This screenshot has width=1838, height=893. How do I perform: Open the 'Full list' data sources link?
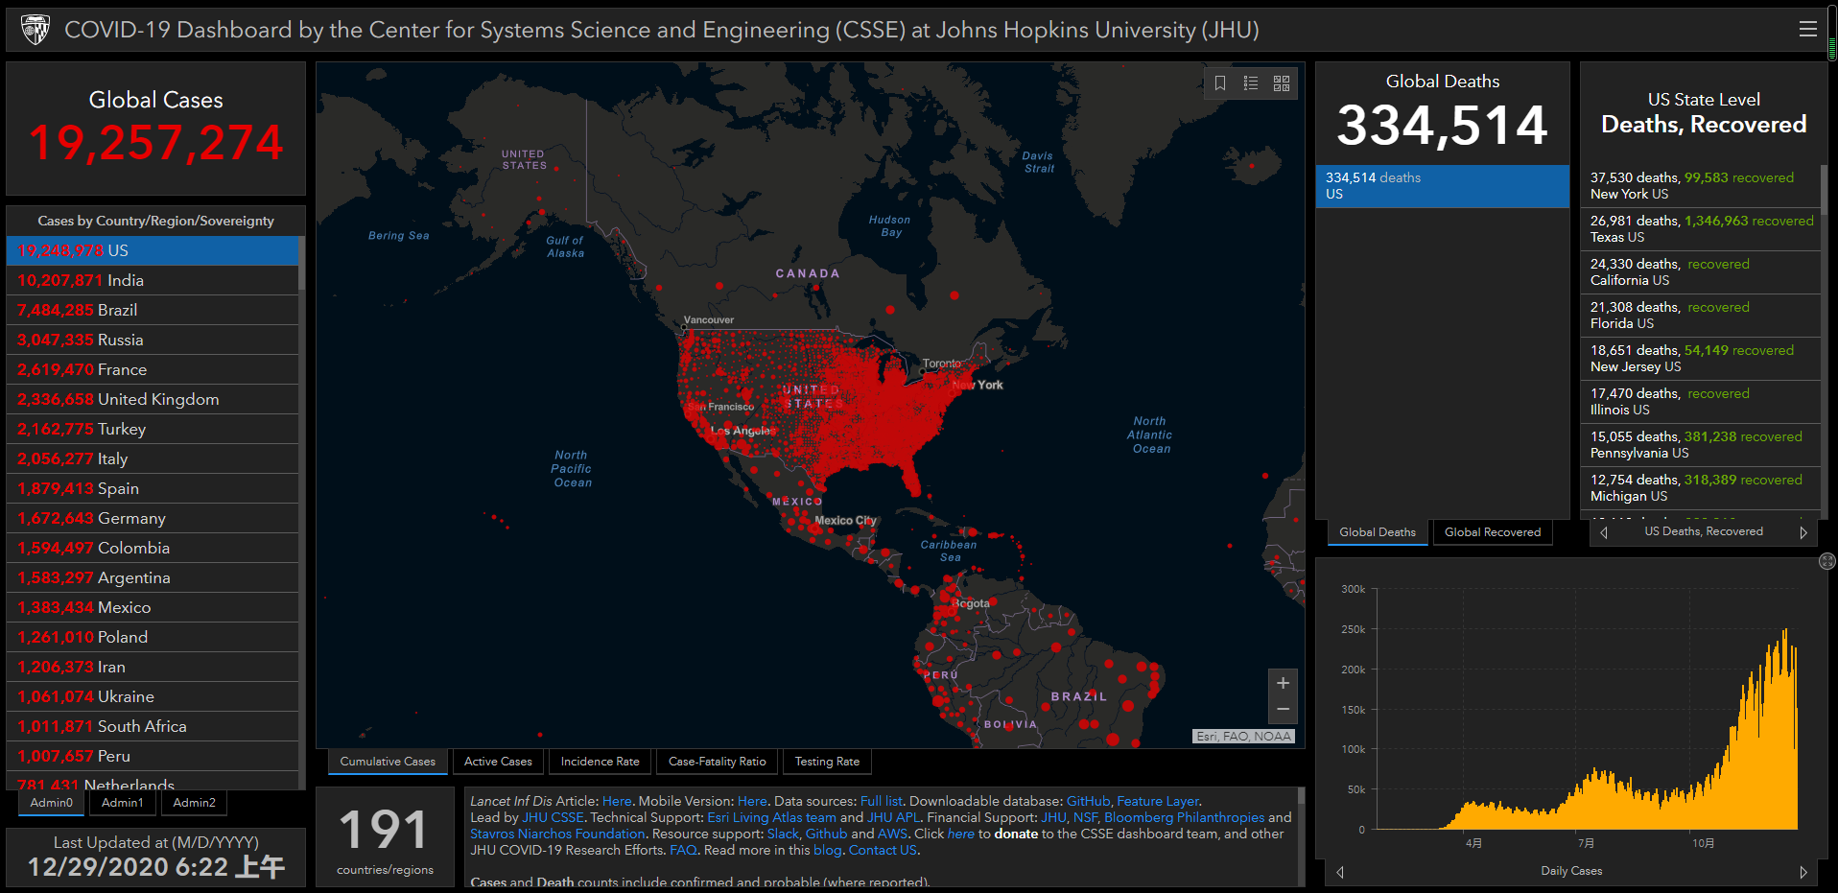[882, 801]
